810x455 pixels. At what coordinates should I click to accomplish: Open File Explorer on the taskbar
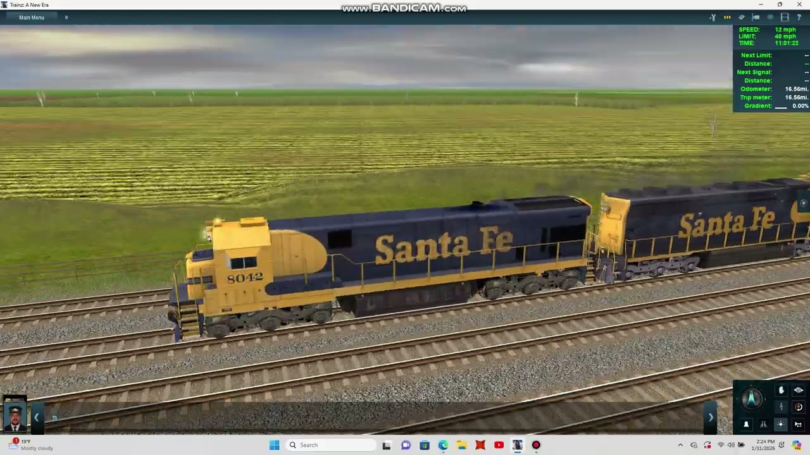[x=461, y=445]
